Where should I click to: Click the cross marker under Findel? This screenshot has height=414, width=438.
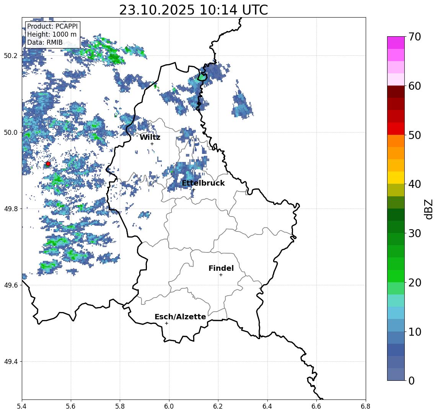[x=221, y=275]
